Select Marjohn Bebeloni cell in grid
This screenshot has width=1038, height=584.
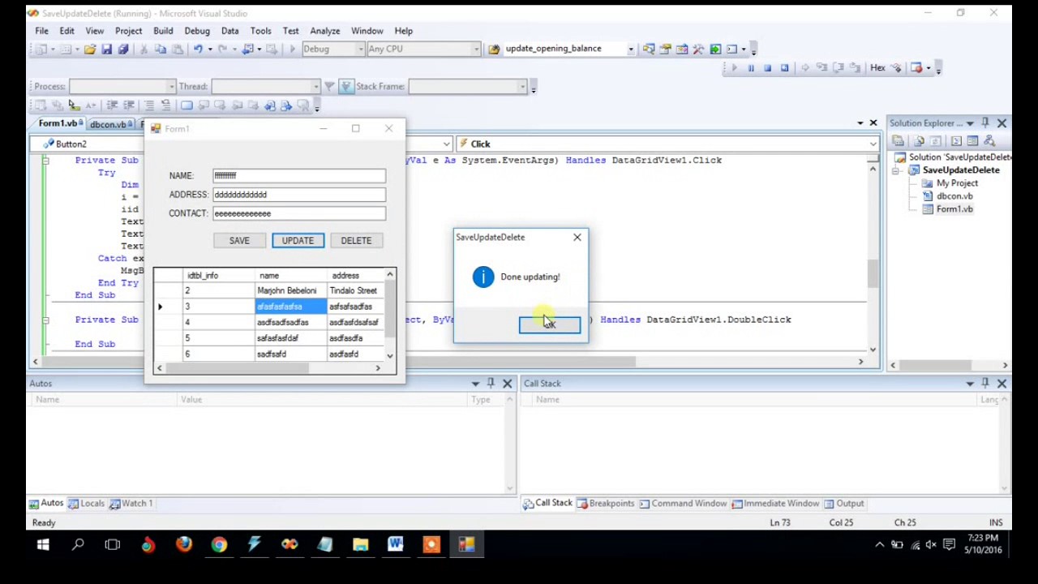290,290
